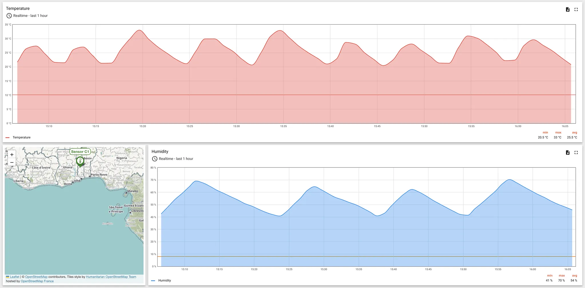
Task: Toggle the Humidity series via its legend label
Action: pyautogui.click(x=165, y=280)
